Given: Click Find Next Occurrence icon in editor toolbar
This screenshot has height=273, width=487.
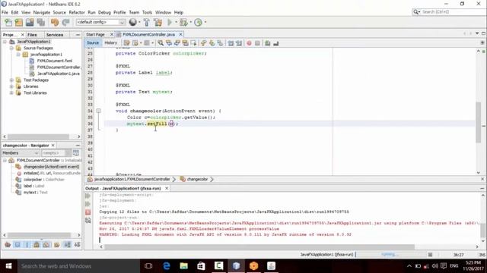Looking at the screenshot, I should pyautogui.click(x=177, y=43).
